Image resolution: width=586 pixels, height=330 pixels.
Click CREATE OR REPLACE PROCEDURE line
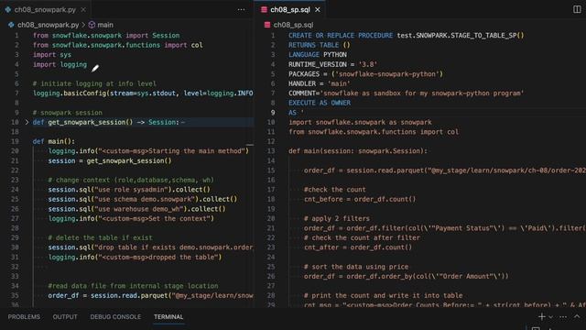407,36
